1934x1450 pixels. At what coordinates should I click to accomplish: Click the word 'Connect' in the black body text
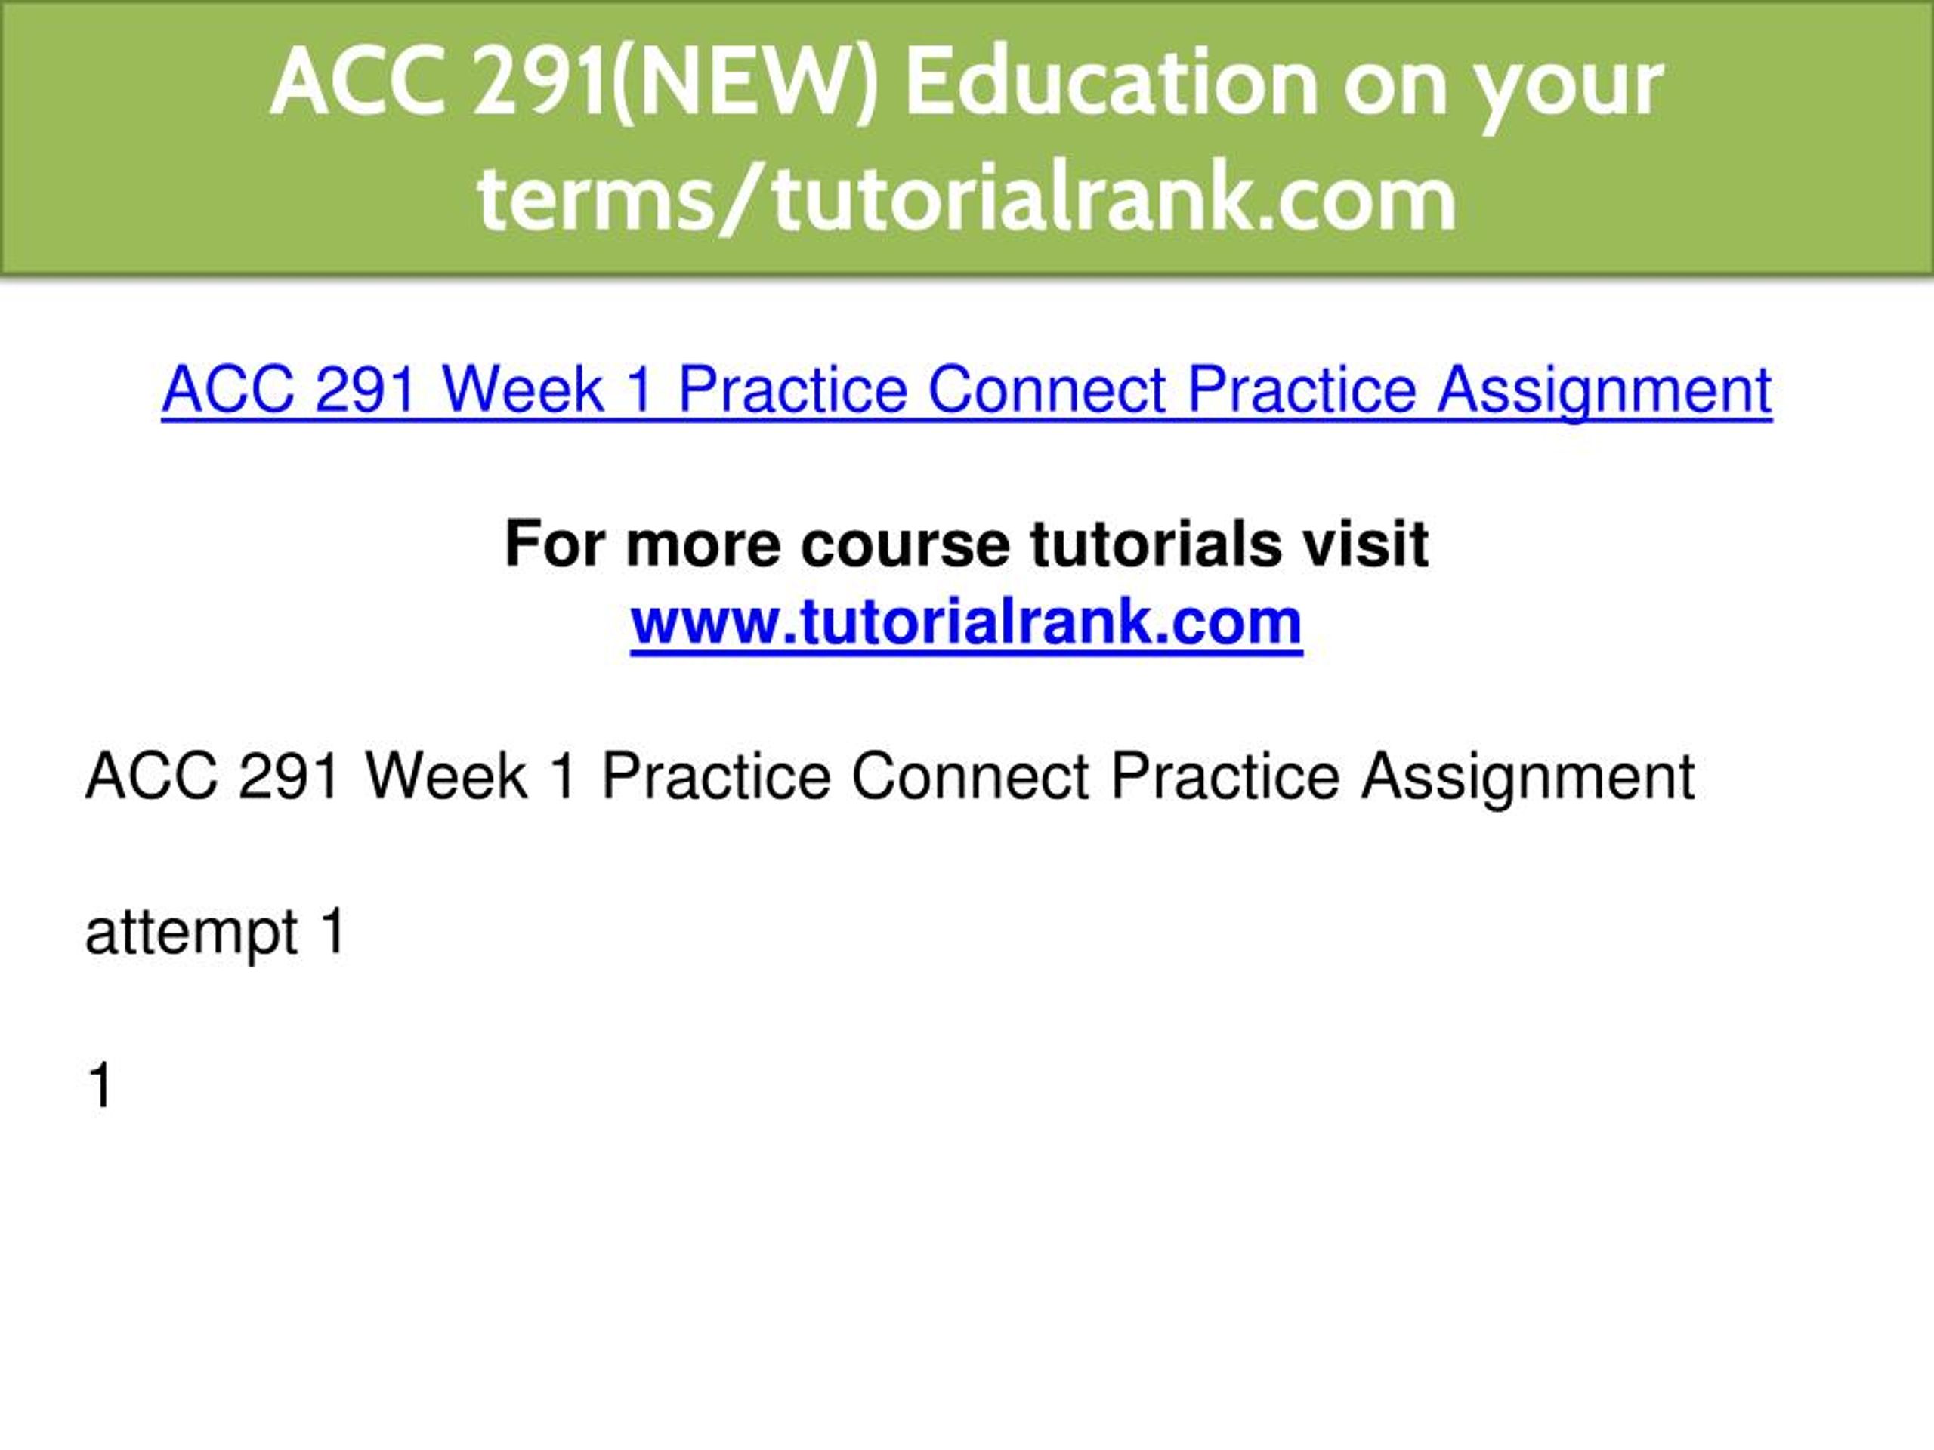point(969,776)
